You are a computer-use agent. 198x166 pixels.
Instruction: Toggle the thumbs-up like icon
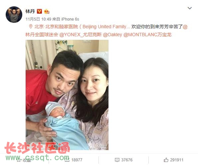pyautogui.click(x=166, y=160)
